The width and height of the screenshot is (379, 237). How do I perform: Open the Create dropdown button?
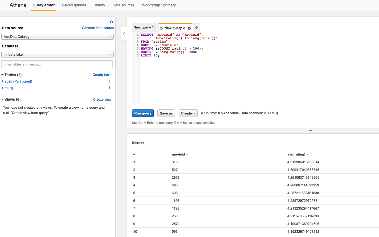(188, 113)
